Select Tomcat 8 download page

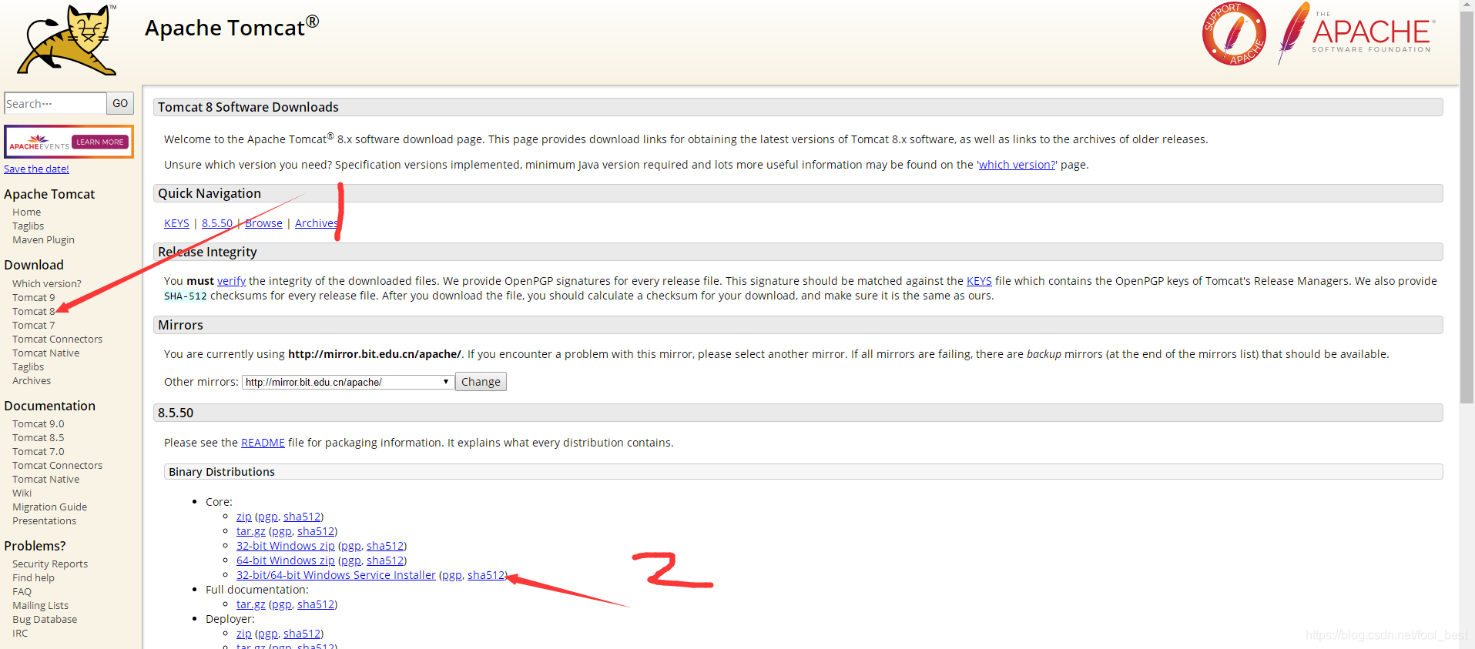33,311
